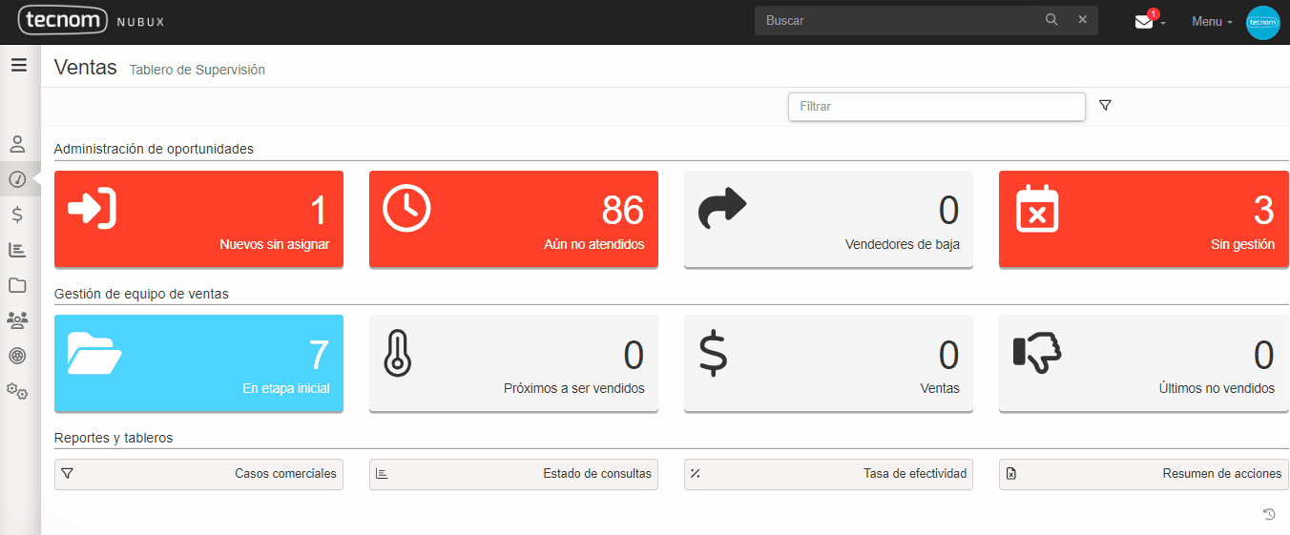
Task: Click the number 7 on the blue card
Action: 319,355
